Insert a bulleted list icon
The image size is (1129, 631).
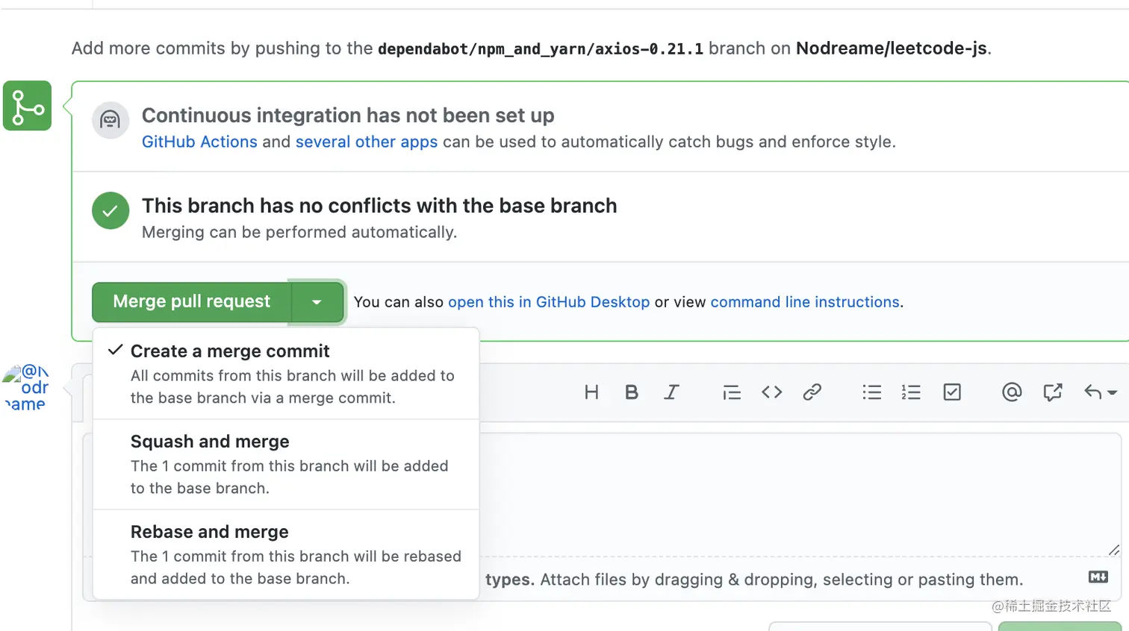click(x=872, y=392)
